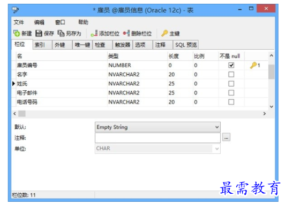Click the 新建 (New) toolbar icon

click(17, 33)
